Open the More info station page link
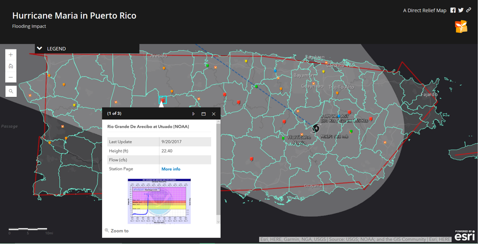 click(x=171, y=169)
